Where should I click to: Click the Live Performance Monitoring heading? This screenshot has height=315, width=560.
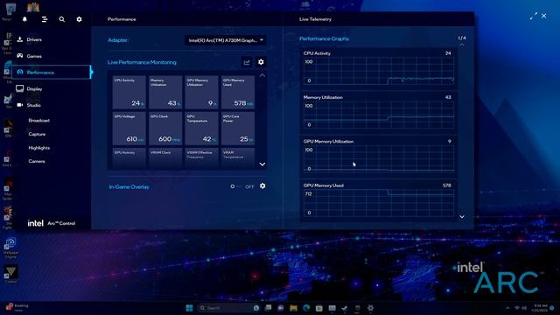[142, 62]
